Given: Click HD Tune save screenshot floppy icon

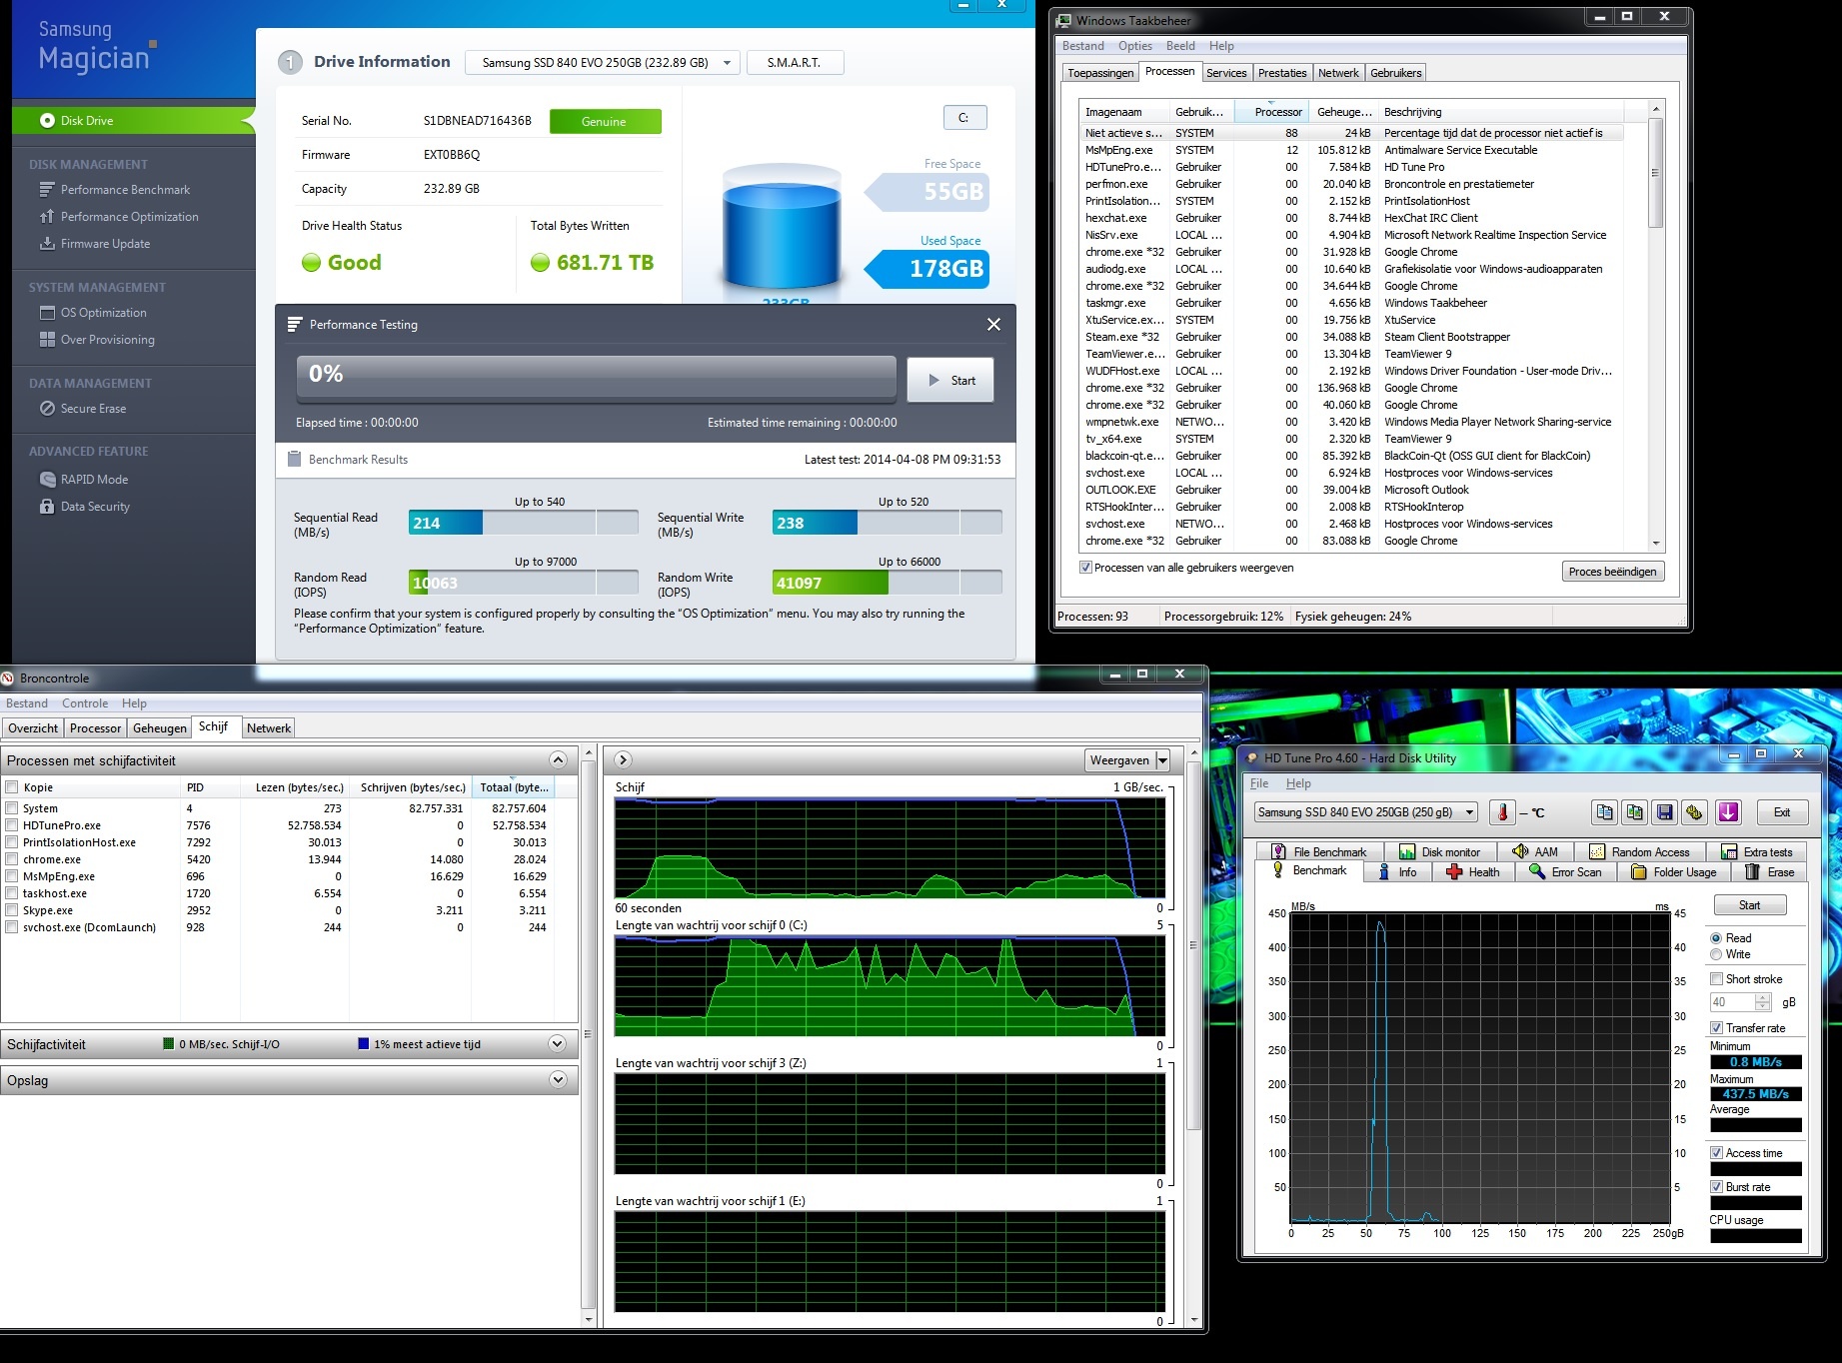Looking at the screenshot, I should (x=1665, y=812).
